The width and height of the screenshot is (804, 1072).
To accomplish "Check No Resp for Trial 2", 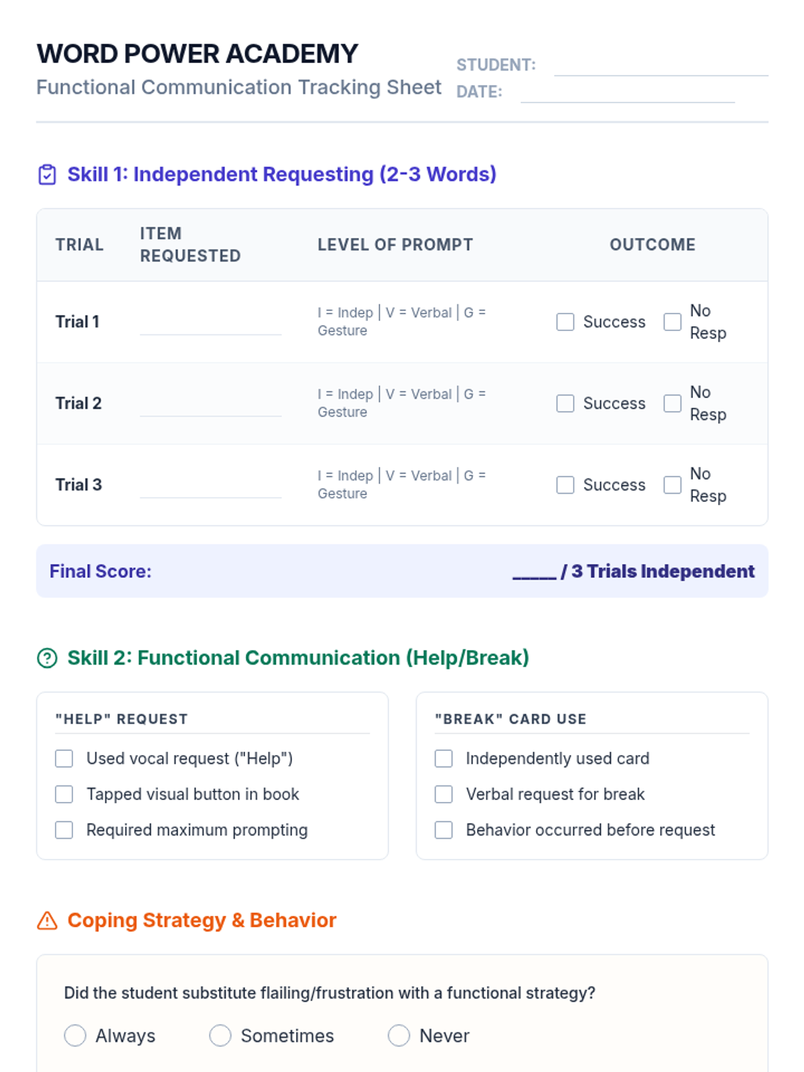I will coord(672,403).
